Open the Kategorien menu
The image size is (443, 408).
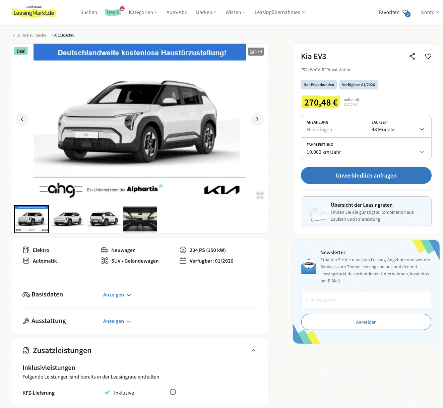(143, 12)
